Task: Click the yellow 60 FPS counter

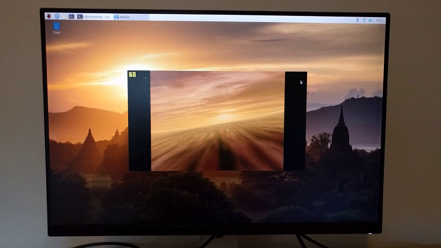Action: [x=132, y=74]
